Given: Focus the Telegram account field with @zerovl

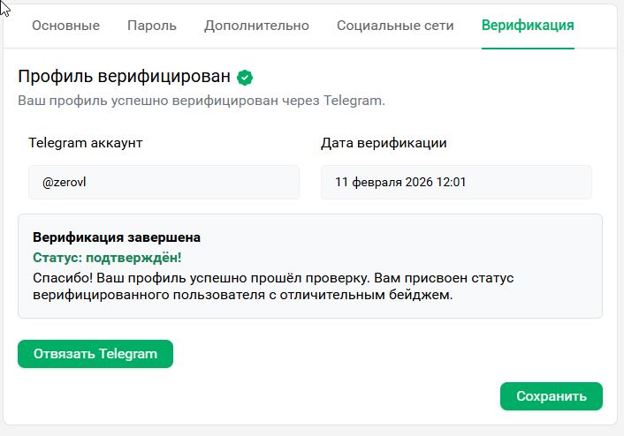Looking at the screenshot, I should click(164, 183).
